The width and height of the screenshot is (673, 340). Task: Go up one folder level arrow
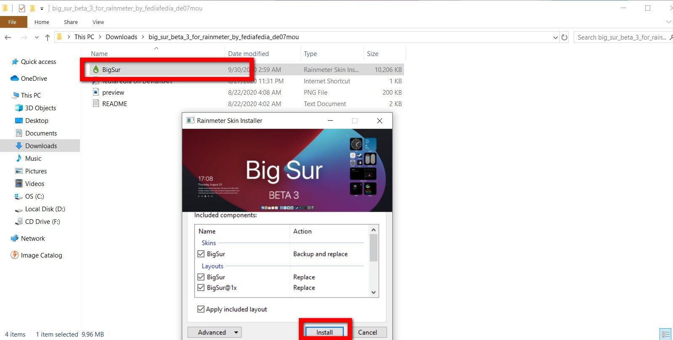(x=48, y=37)
